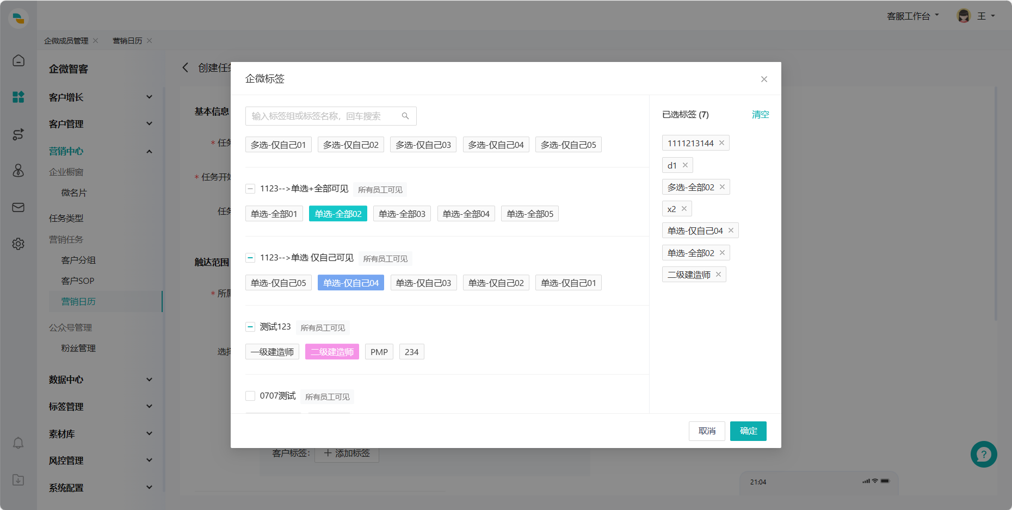Remove selected tag 二级建造师 from list
Screen dimensions: 1012x510
click(x=718, y=275)
